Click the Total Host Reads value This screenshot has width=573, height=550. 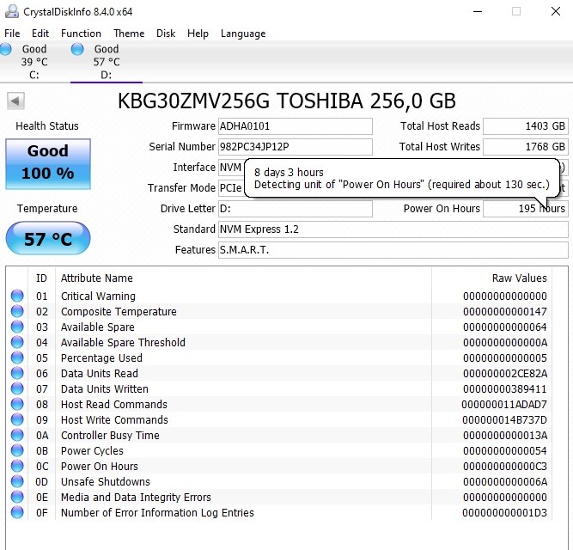[x=526, y=126]
